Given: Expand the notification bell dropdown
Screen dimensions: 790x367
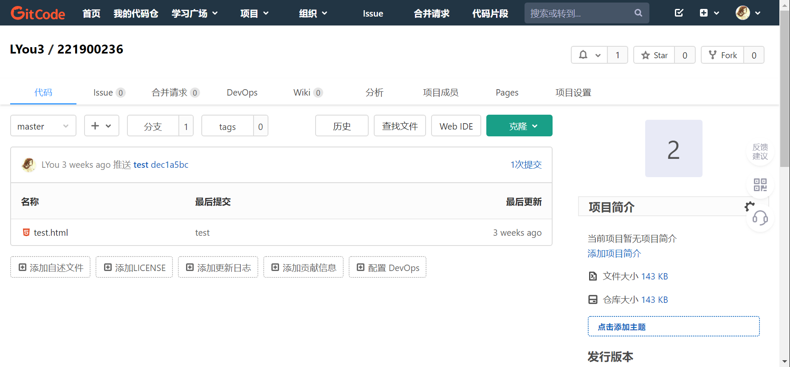Looking at the screenshot, I should coord(590,55).
